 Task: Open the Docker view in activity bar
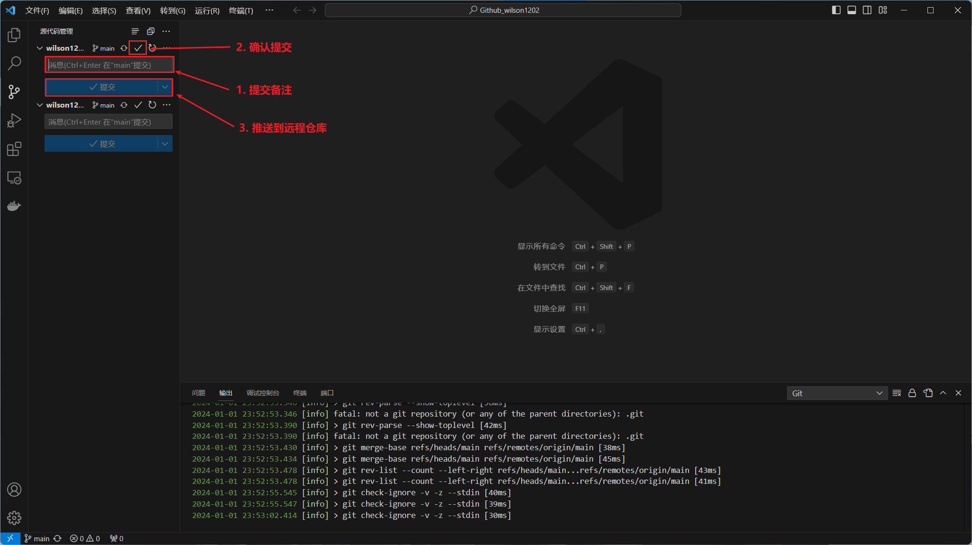coord(14,206)
